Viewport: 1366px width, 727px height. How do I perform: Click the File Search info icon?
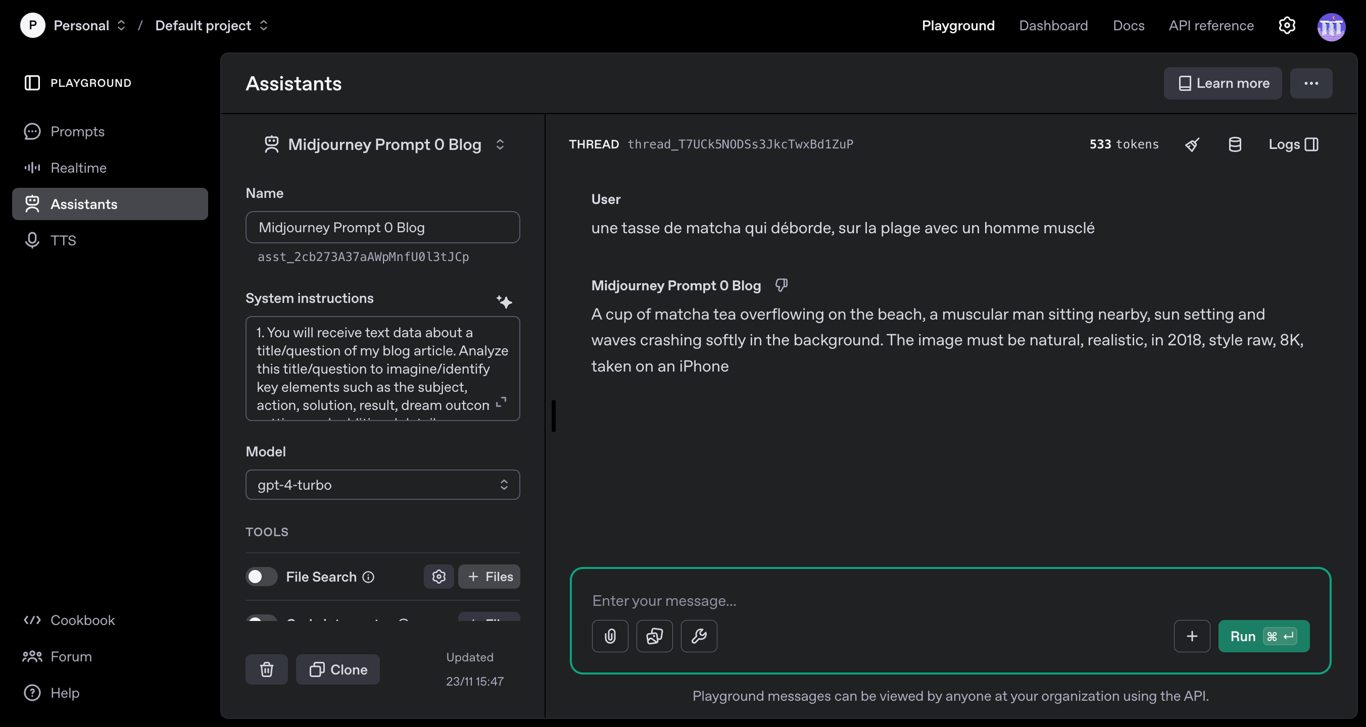pyautogui.click(x=368, y=577)
